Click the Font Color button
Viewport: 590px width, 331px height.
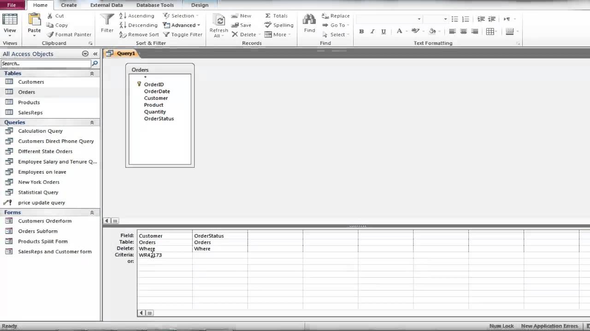pos(399,32)
